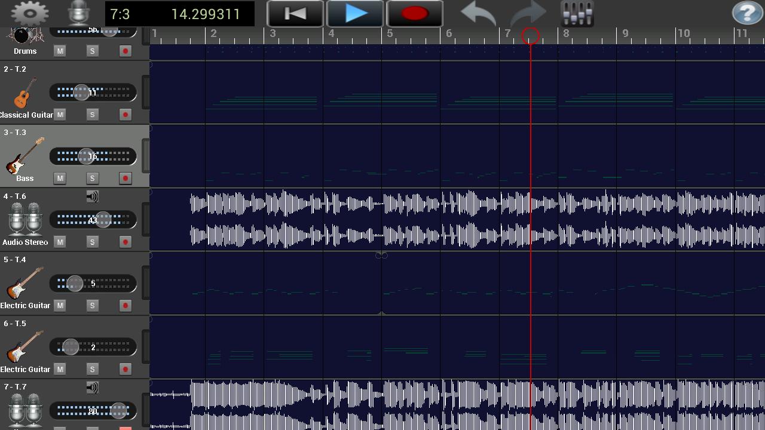This screenshot has width=765, height=430.
Task: Click the red playhead marker on ruler
Action: (x=530, y=36)
